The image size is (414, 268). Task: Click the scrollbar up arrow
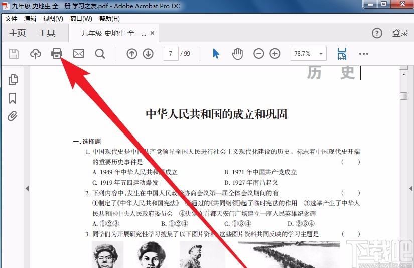click(403, 74)
